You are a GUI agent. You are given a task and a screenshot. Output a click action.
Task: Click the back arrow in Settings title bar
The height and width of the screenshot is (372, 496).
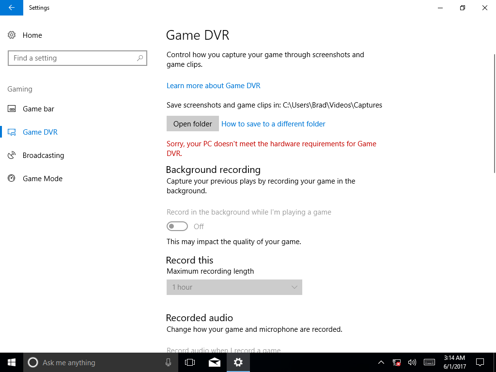pos(12,8)
